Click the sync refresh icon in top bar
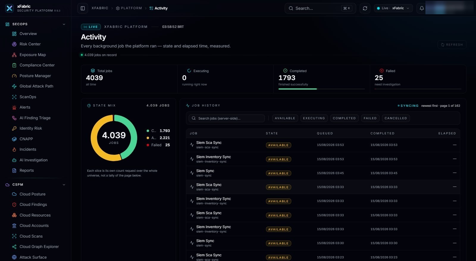The width and height of the screenshot is (476, 261). pos(365,8)
